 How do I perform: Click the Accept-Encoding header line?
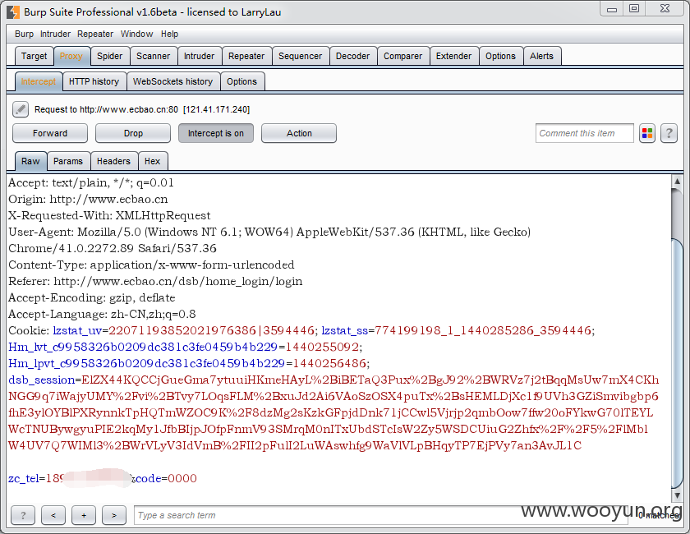pyautogui.click(x=91, y=298)
